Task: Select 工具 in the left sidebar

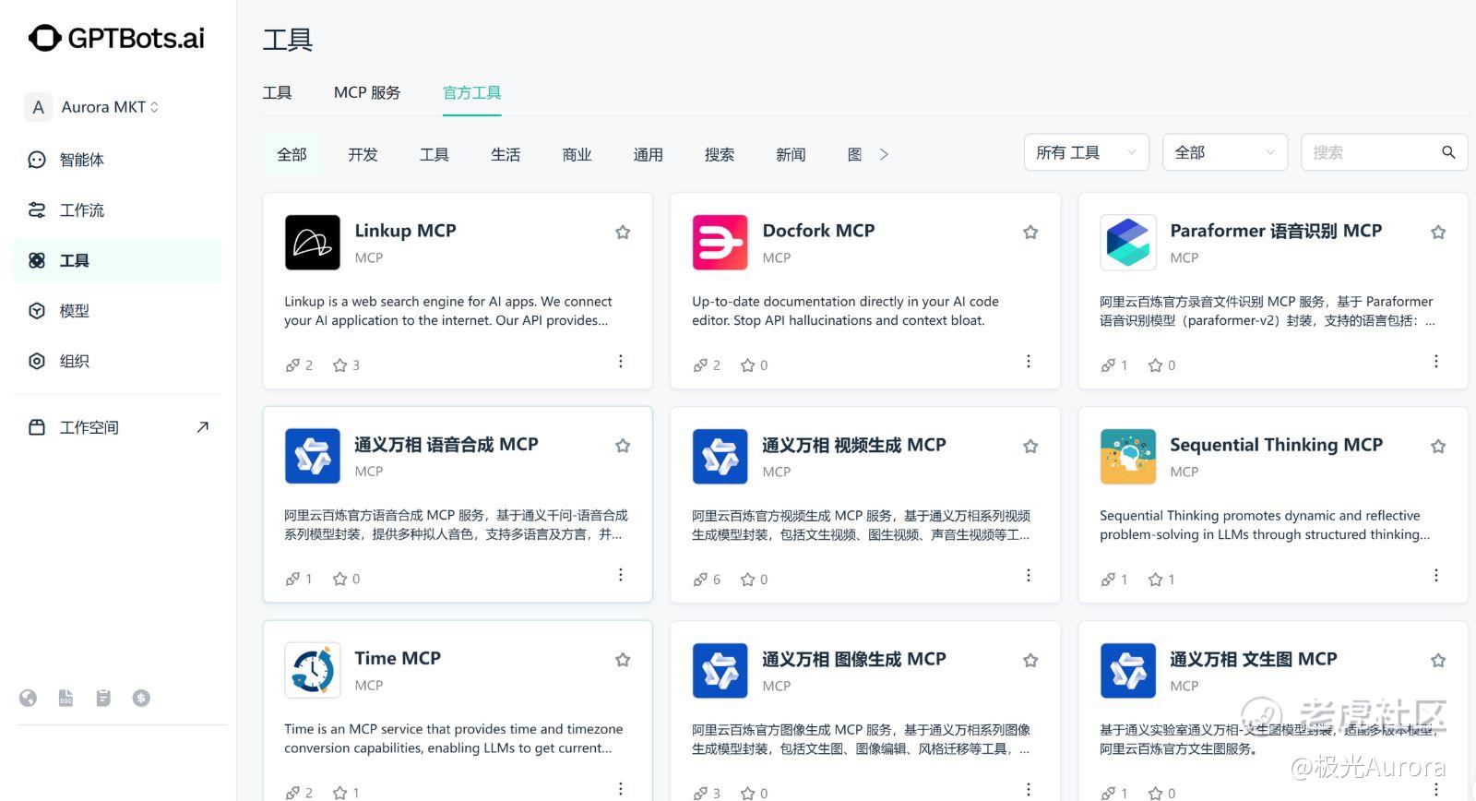Action: click(116, 260)
